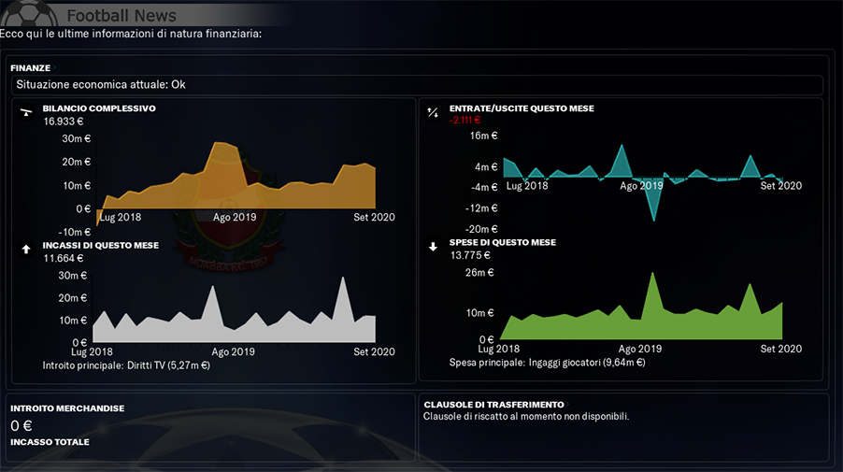
Task: Click the Incasso Totale label
Action: (50, 442)
